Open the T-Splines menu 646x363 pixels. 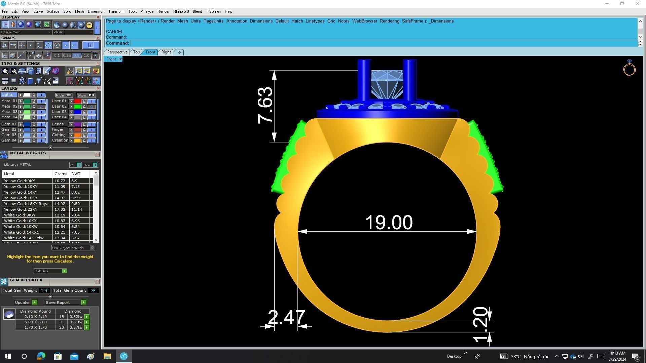coord(213,11)
